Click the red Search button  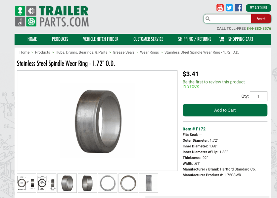click(x=261, y=19)
